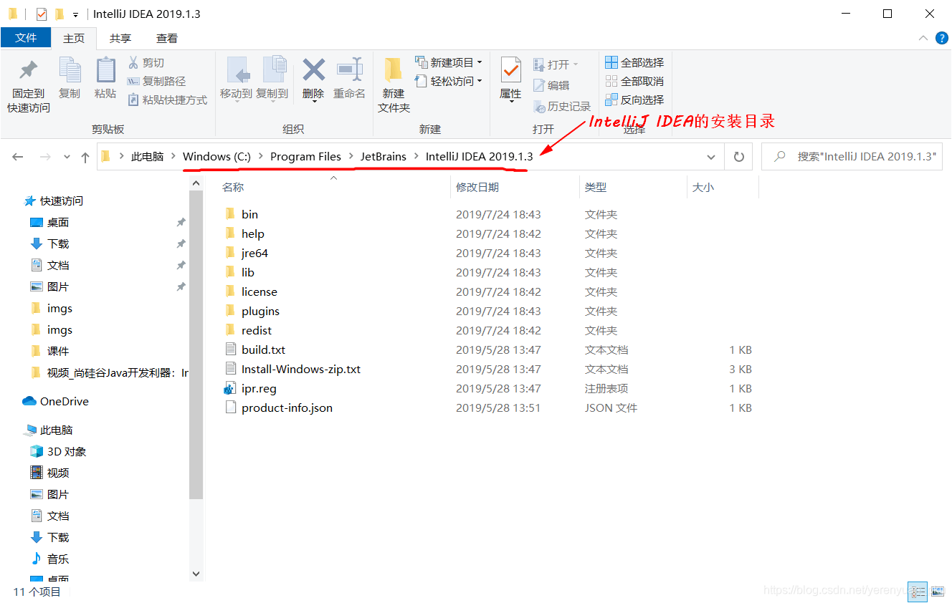
Task: Select 3D 对象 in navigation pane
Action: [58, 451]
